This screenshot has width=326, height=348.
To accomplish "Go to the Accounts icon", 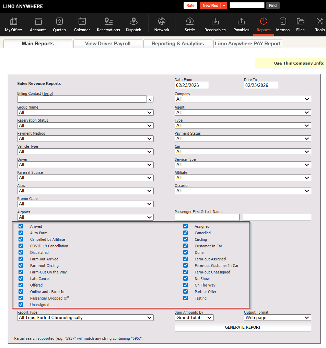I will (x=38, y=24).
